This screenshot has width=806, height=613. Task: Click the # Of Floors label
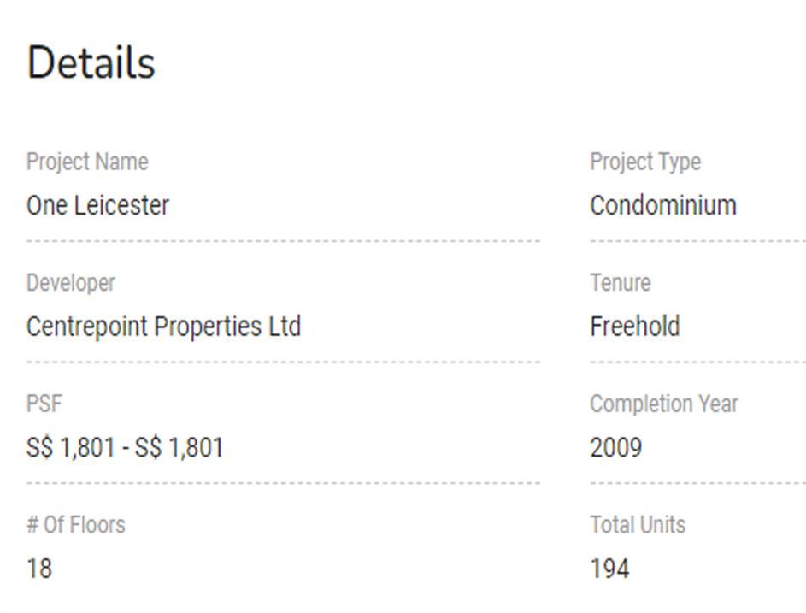(x=75, y=524)
